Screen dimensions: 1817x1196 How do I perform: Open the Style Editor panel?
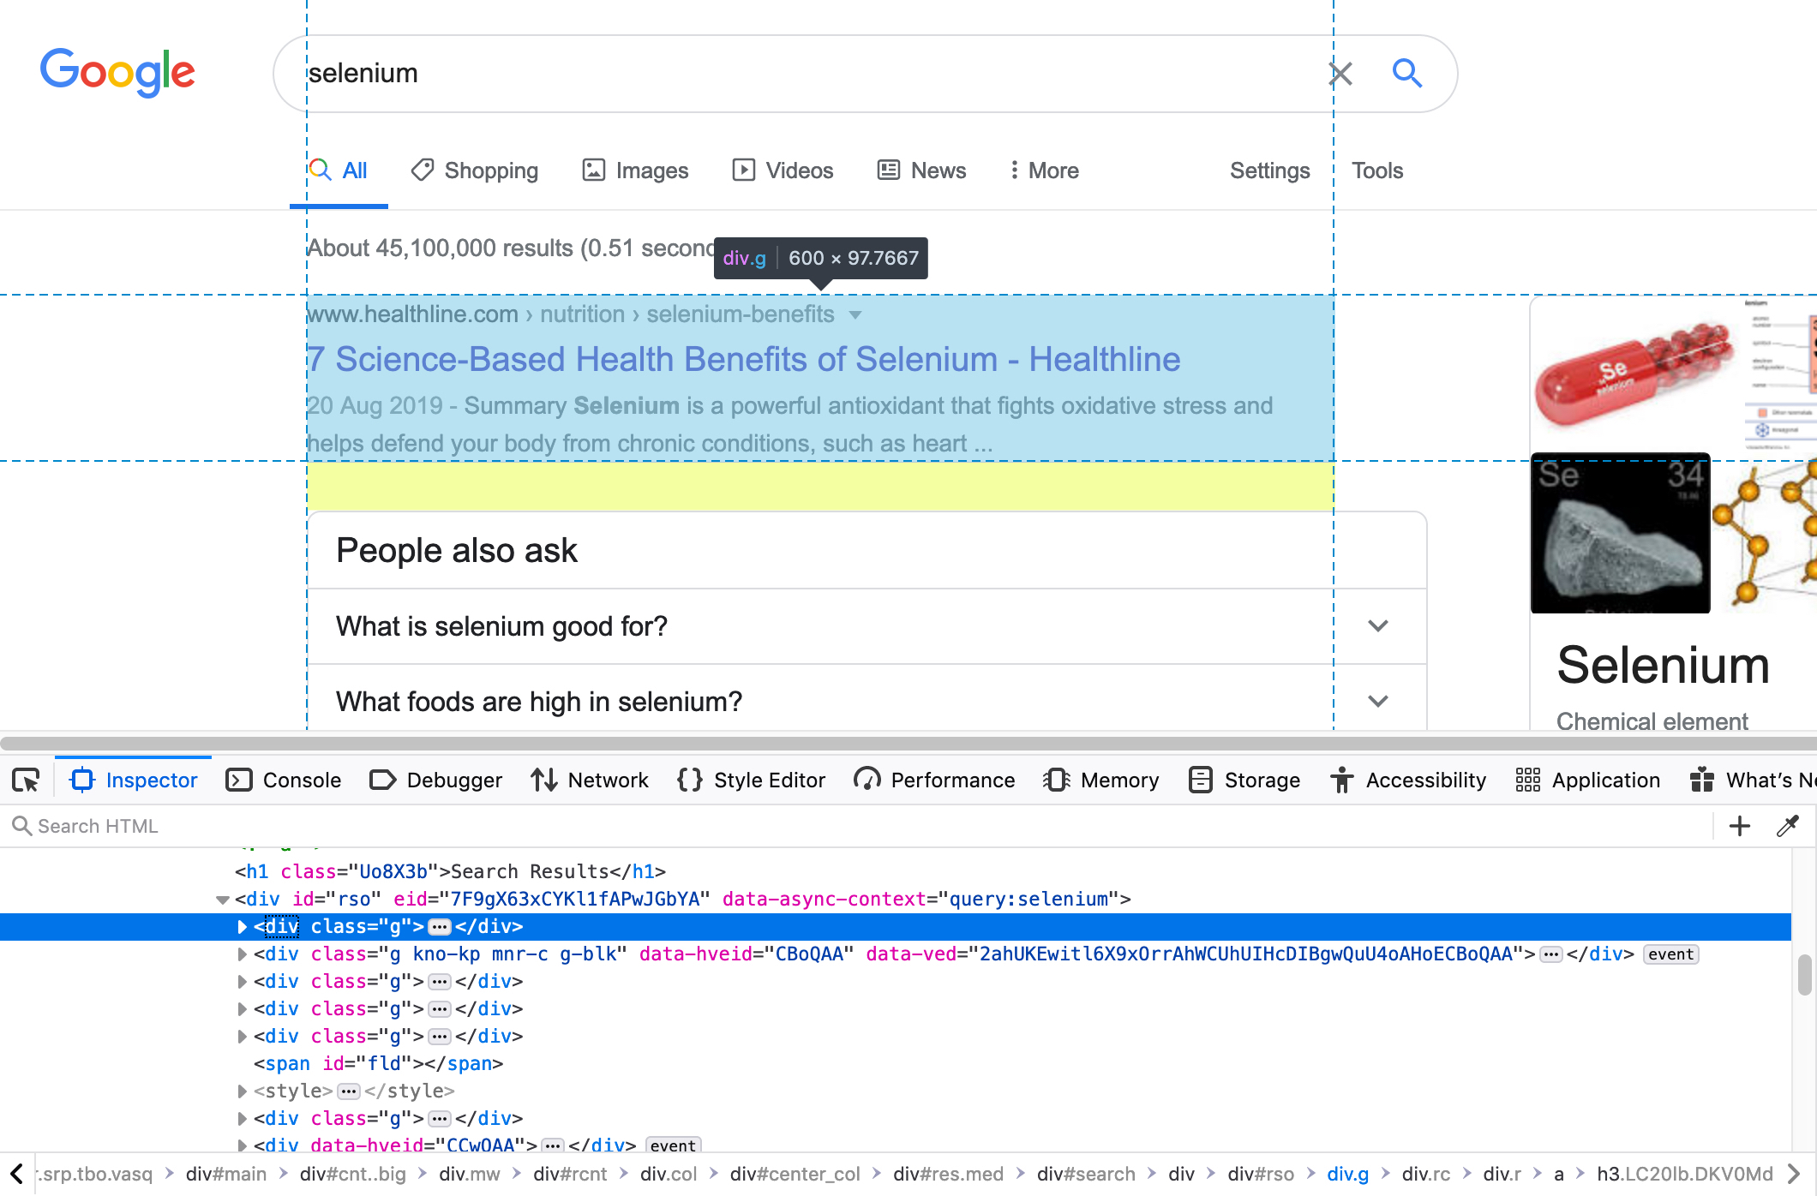[751, 780]
